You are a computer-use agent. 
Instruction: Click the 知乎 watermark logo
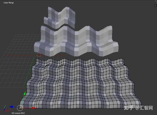tap(128, 108)
